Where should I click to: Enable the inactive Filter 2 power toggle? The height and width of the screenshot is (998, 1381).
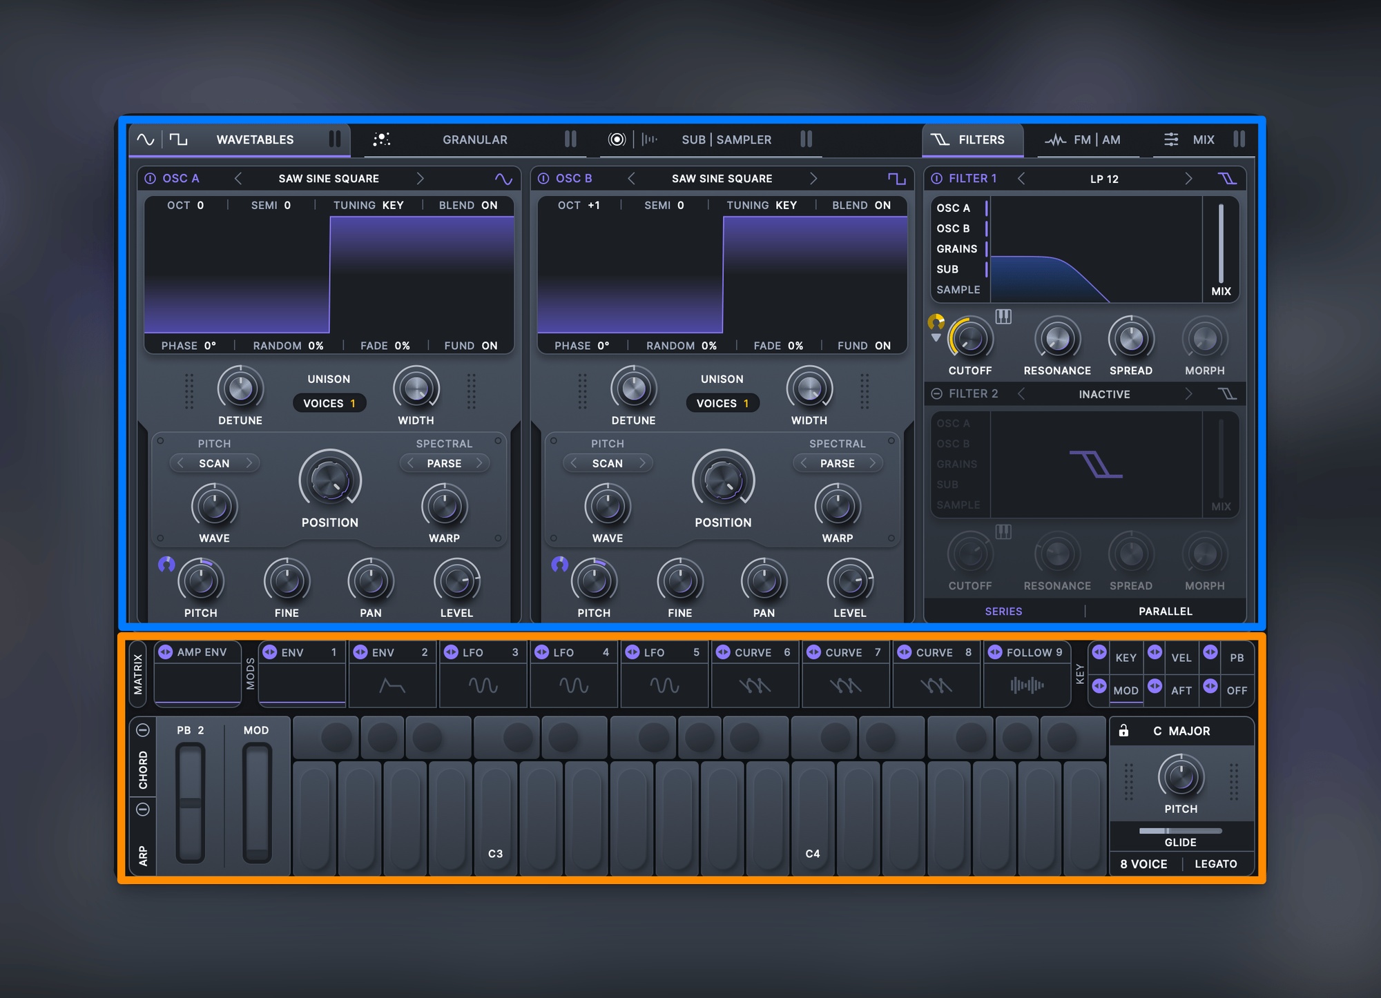tap(936, 393)
